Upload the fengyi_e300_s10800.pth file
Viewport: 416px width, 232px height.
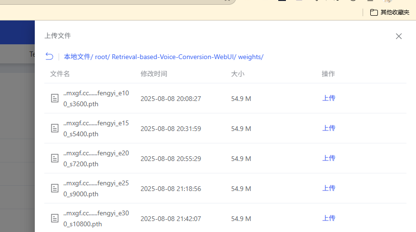[329, 218]
